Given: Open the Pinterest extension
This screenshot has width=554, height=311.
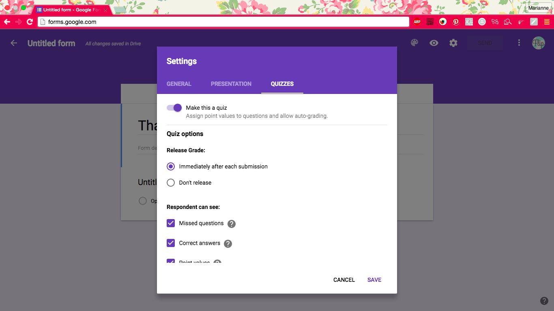Looking at the screenshot, I should (x=456, y=22).
